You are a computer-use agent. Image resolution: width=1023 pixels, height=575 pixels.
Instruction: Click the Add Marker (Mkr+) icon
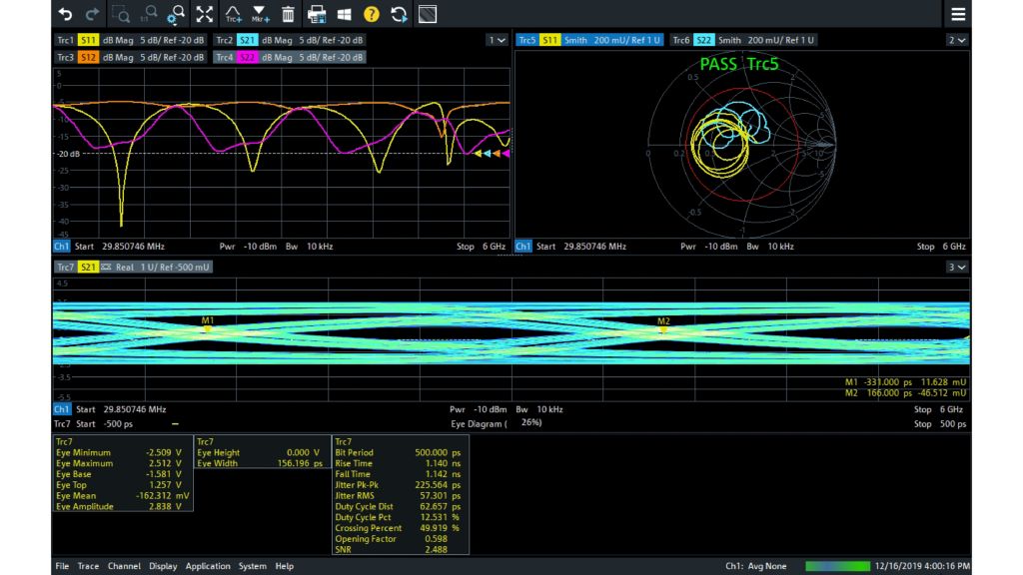[x=260, y=14]
